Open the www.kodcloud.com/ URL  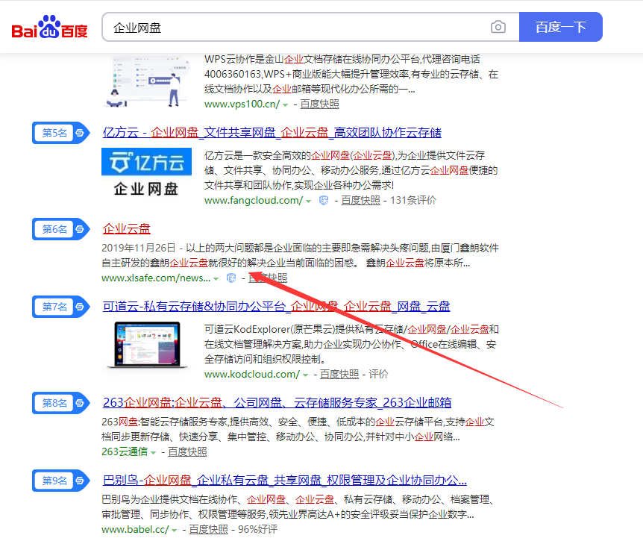pos(252,374)
